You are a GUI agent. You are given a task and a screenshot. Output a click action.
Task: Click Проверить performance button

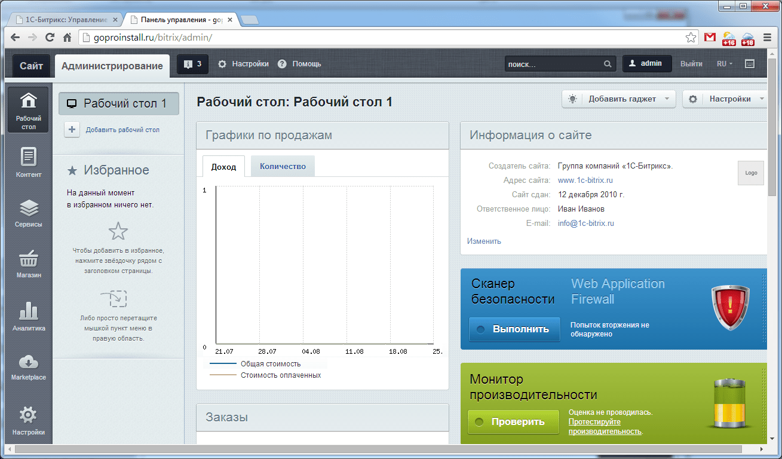tap(513, 422)
